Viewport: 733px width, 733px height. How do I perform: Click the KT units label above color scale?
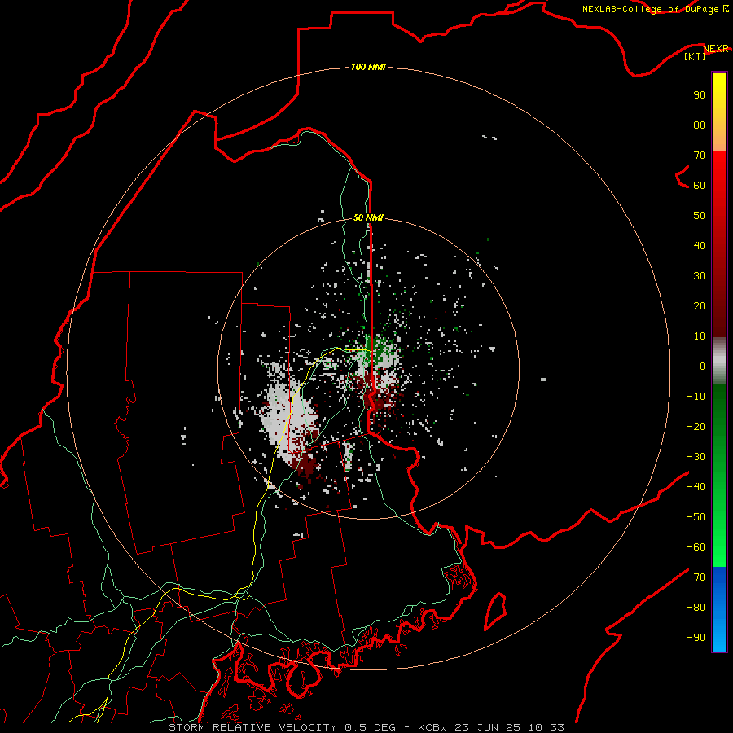(x=696, y=56)
